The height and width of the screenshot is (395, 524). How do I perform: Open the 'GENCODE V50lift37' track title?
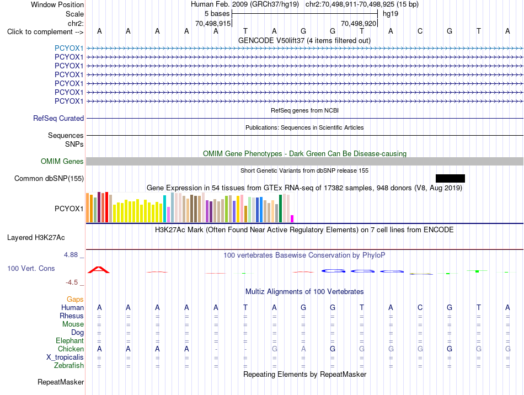pyautogui.click(x=304, y=40)
